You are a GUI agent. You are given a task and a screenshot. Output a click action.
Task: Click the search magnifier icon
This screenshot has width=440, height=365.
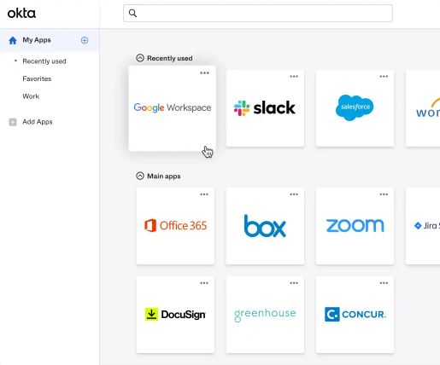[x=132, y=13]
